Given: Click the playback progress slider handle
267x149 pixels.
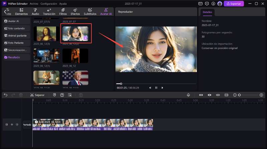Looking at the screenshot, I should pos(121,84).
